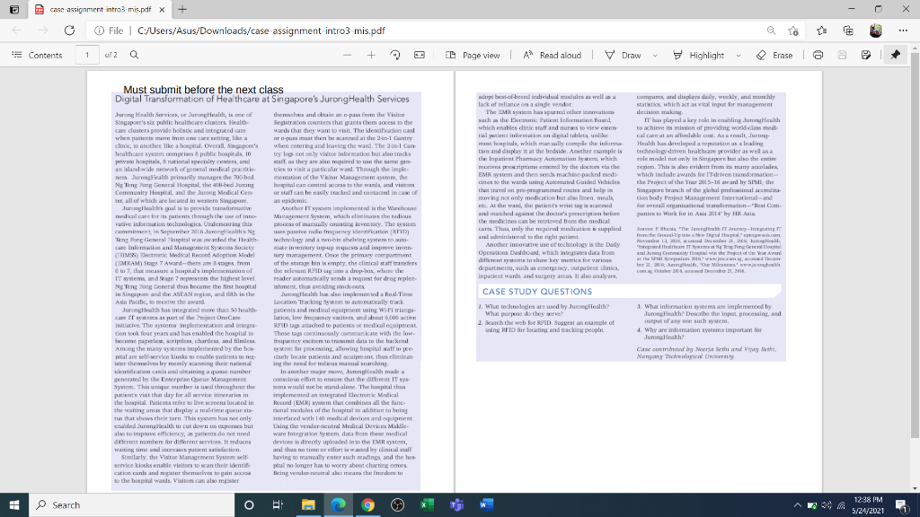Viewport: 920px width, 517px height.
Task: Open the Windows Start menu
Action: [14, 504]
